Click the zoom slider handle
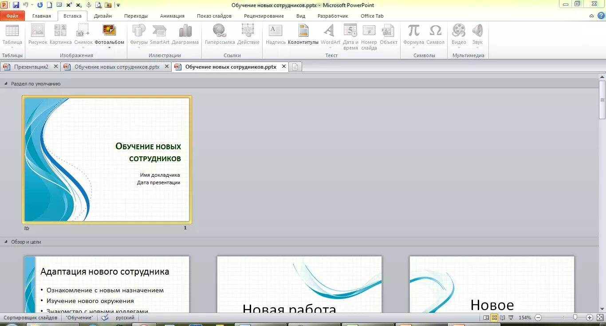Image resolution: width=606 pixels, height=326 pixels. (575, 318)
